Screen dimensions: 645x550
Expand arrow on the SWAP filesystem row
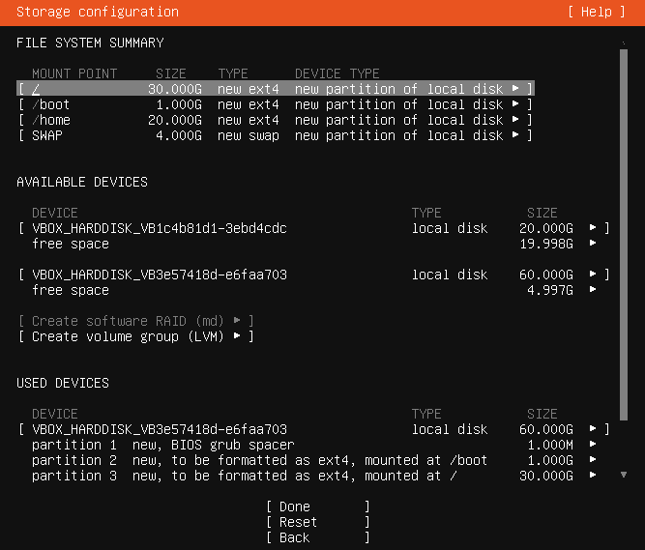515,134
